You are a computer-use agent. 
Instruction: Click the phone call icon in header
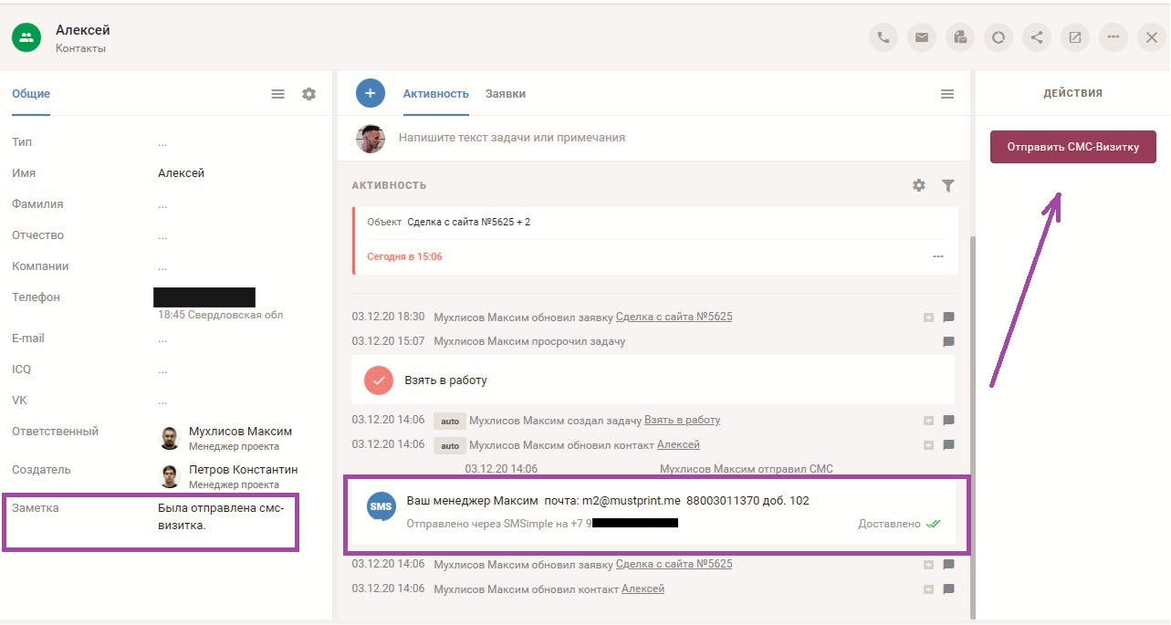pos(883,37)
